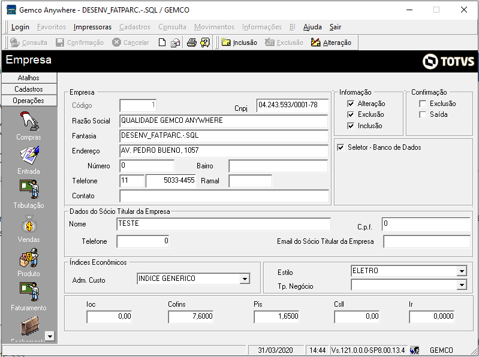Open the Ajuda menu

pos(312,27)
